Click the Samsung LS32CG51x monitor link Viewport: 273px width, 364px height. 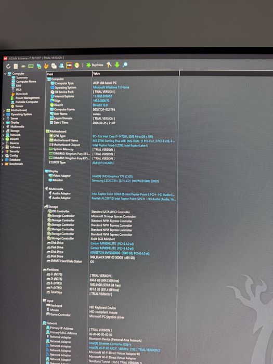pyautogui.click(x=125, y=181)
